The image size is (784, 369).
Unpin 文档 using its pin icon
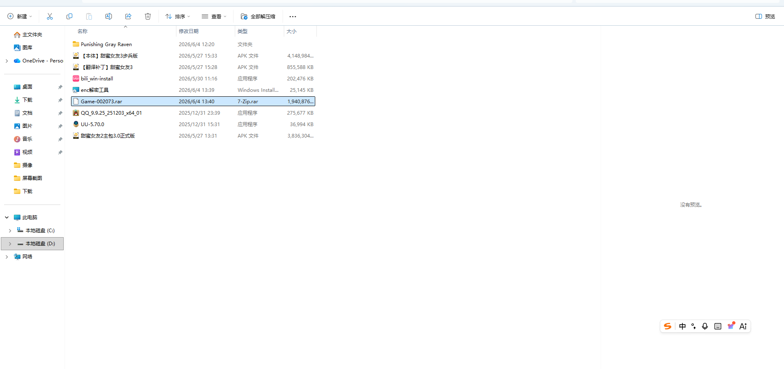click(x=60, y=113)
